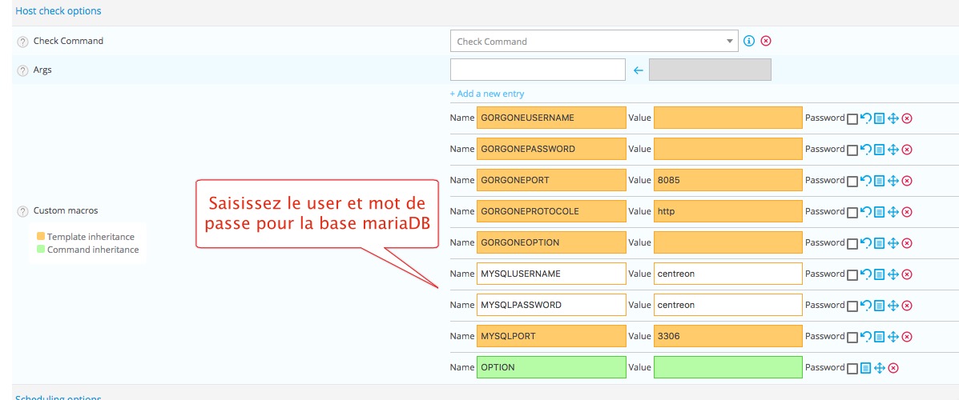The width and height of the screenshot is (959, 400).
Task: Click '+ Add a new entry' link
Action: click(487, 94)
